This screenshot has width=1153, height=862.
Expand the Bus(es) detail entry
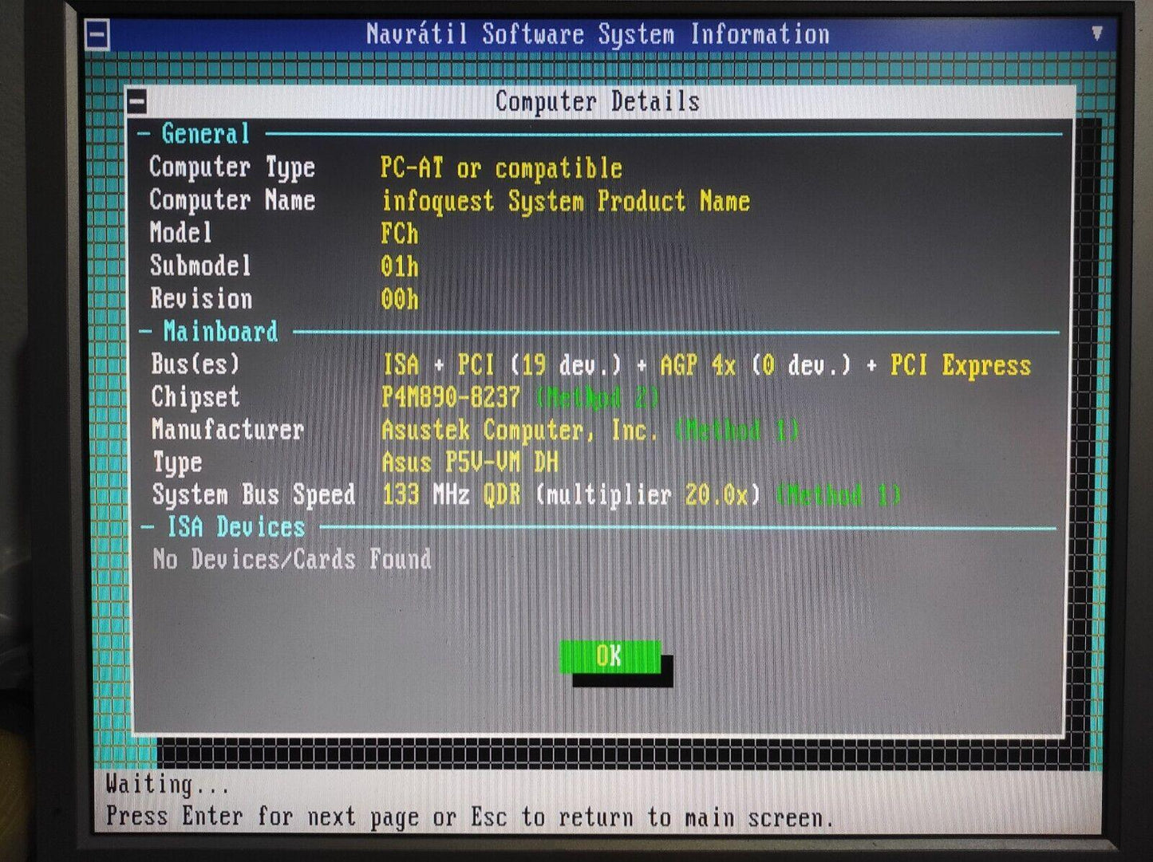click(708, 364)
